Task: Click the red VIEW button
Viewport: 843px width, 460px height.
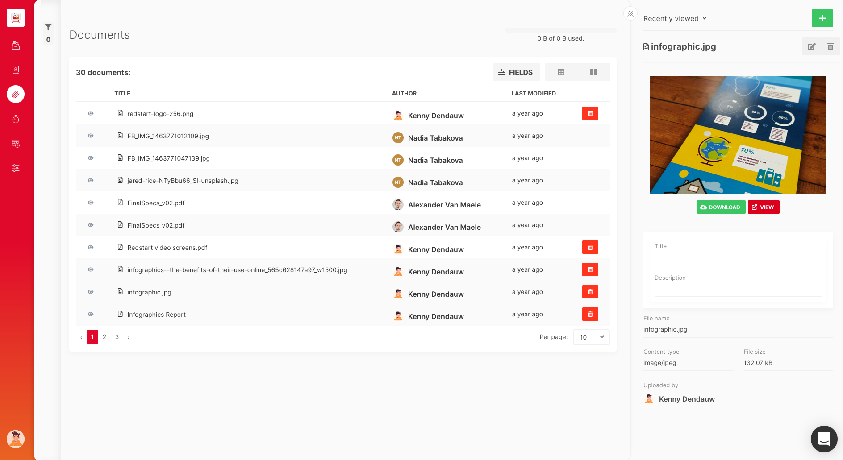Action: pyautogui.click(x=763, y=207)
